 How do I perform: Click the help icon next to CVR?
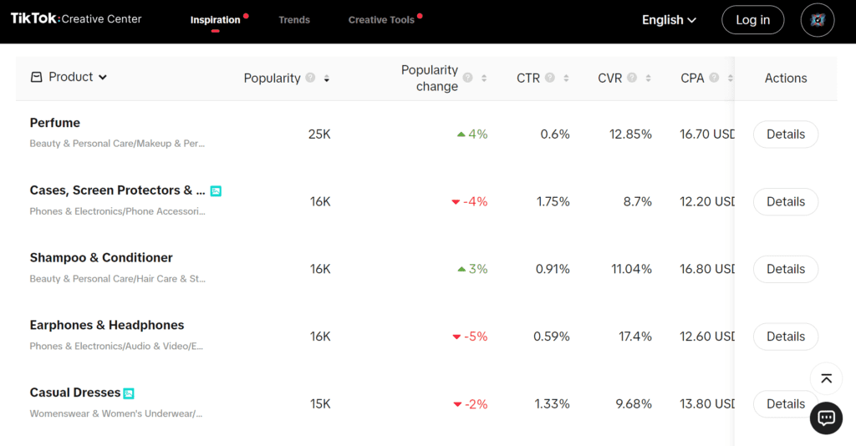coord(632,78)
